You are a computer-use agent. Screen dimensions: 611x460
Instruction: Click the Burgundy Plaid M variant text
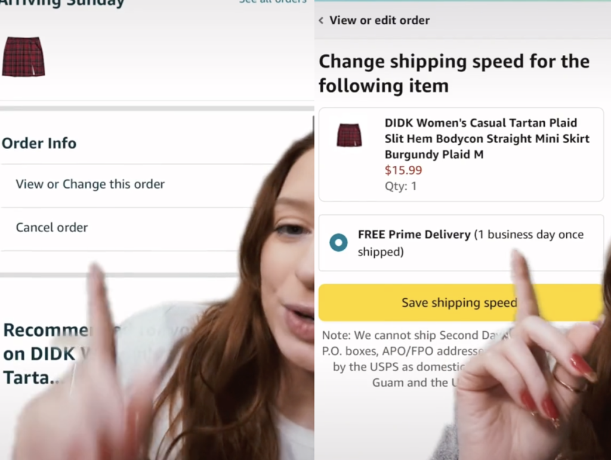(434, 155)
